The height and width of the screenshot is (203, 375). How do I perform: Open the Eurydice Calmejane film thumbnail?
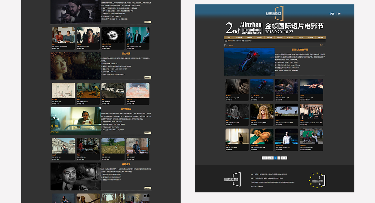(x=63, y=35)
